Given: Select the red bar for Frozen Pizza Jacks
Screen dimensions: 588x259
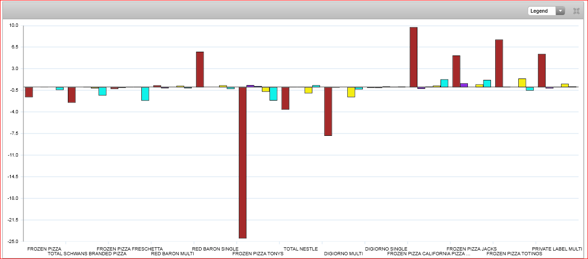Looking at the screenshot, I should tap(456, 71).
